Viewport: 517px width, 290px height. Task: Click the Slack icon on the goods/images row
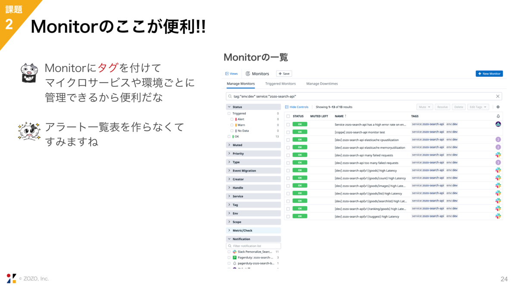(x=498, y=186)
